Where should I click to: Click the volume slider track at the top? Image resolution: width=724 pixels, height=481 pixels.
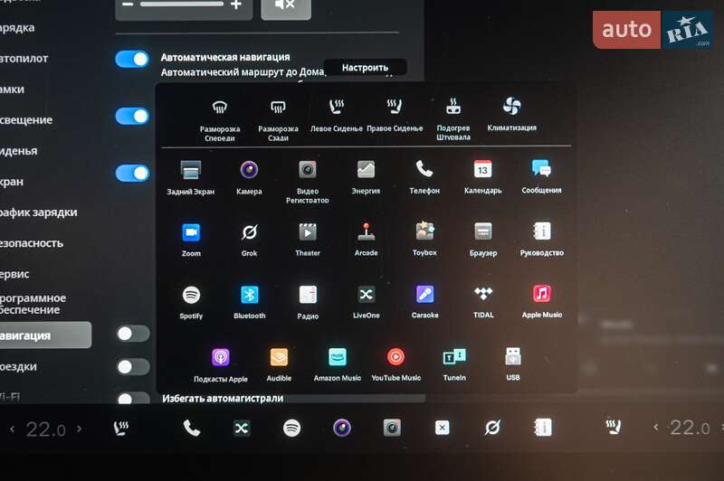(x=181, y=5)
